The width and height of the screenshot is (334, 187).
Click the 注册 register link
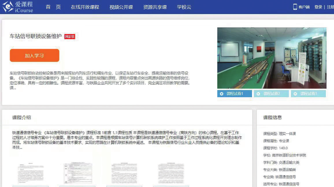point(330,7)
